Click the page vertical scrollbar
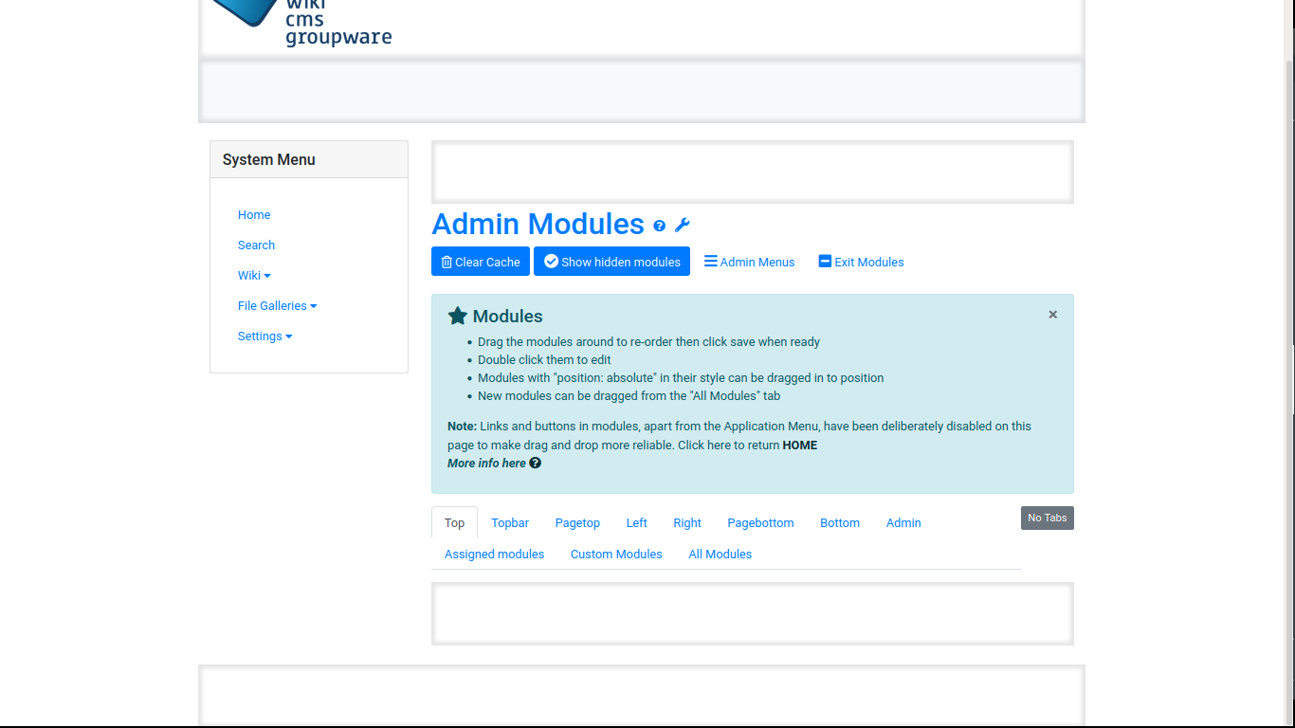This screenshot has height=728, width=1295. [1289, 237]
